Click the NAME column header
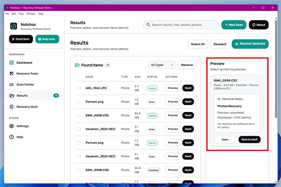281x187 pixels. pos(89,77)
